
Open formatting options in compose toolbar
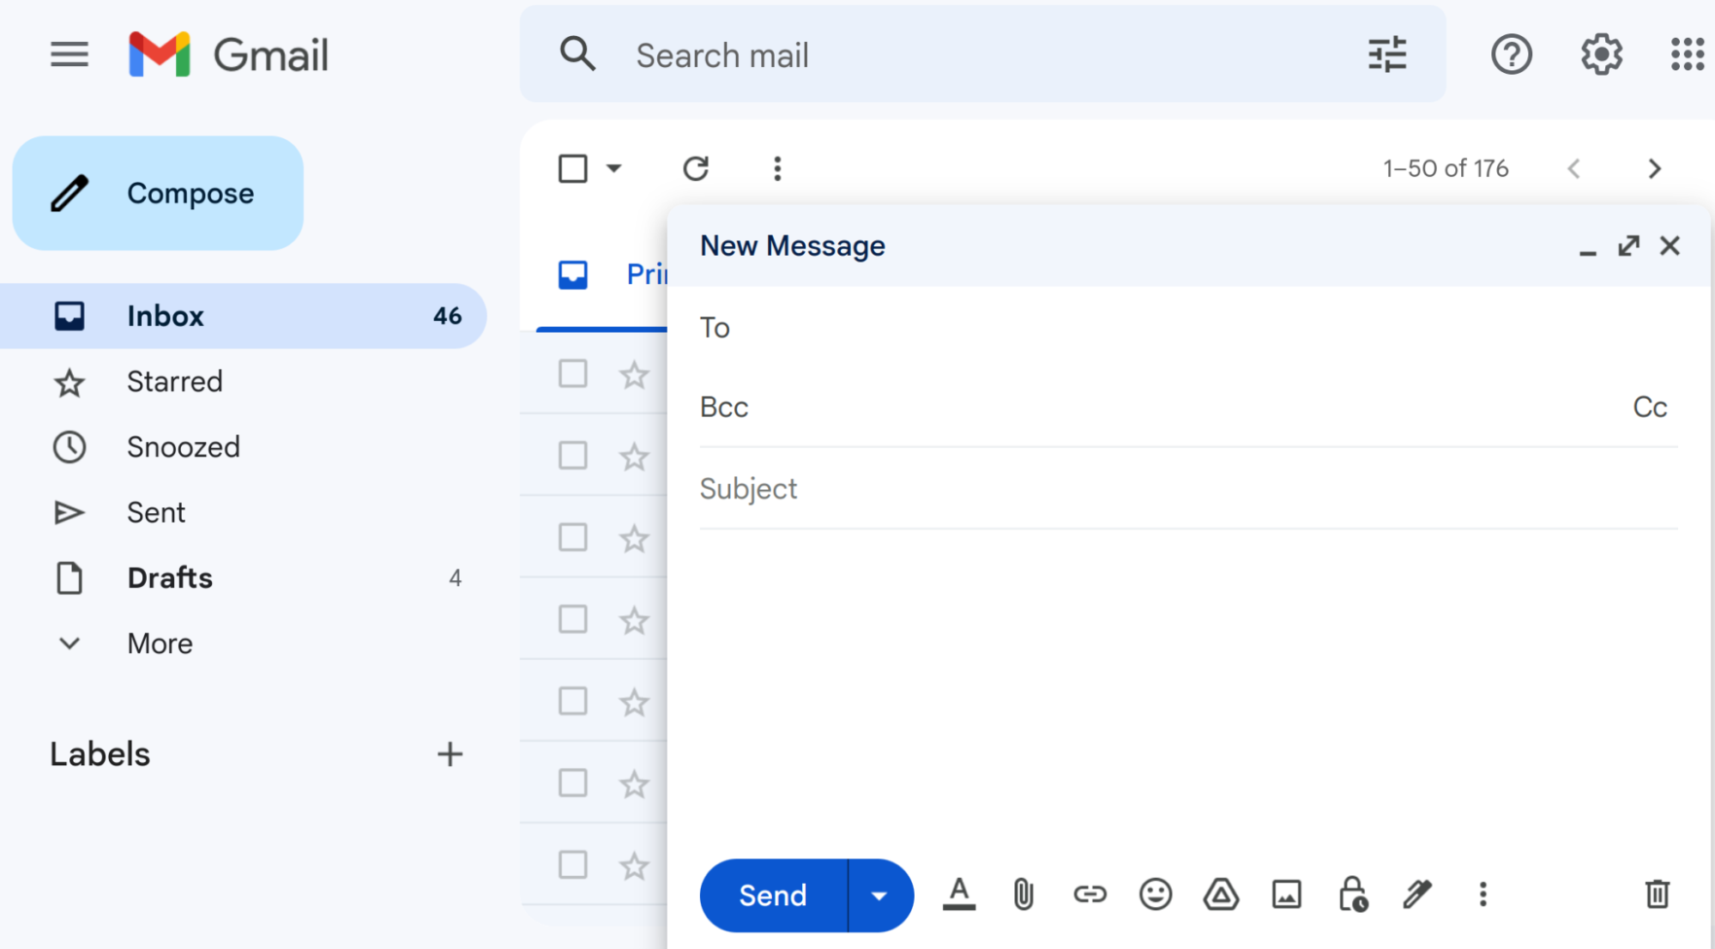(958, 895)
